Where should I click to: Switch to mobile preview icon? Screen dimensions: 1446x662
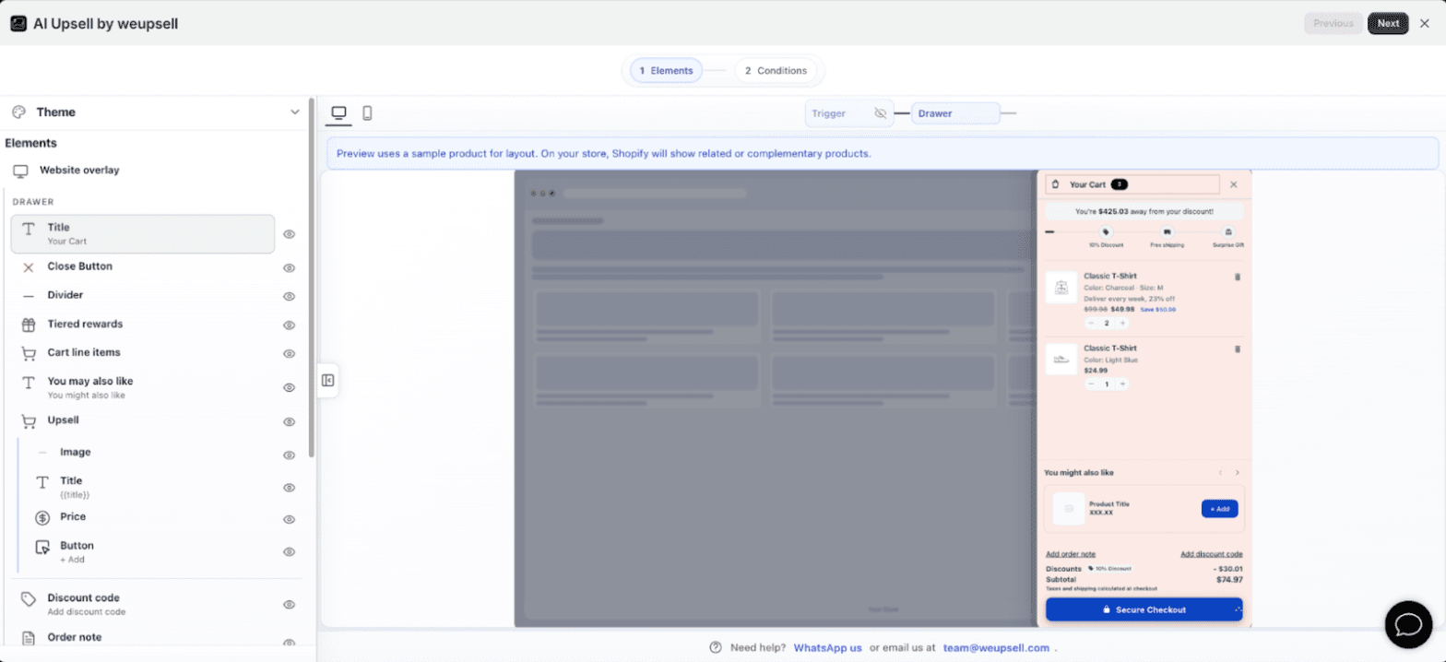tap(367, 113)
